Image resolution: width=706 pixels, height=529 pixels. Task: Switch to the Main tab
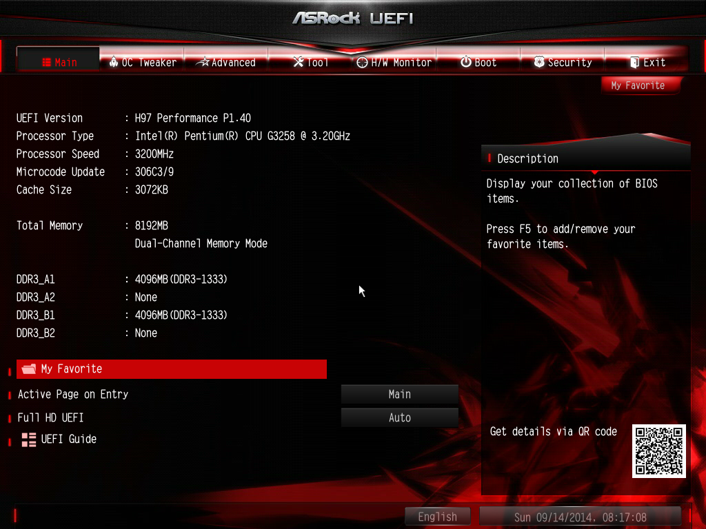point(58,59)
